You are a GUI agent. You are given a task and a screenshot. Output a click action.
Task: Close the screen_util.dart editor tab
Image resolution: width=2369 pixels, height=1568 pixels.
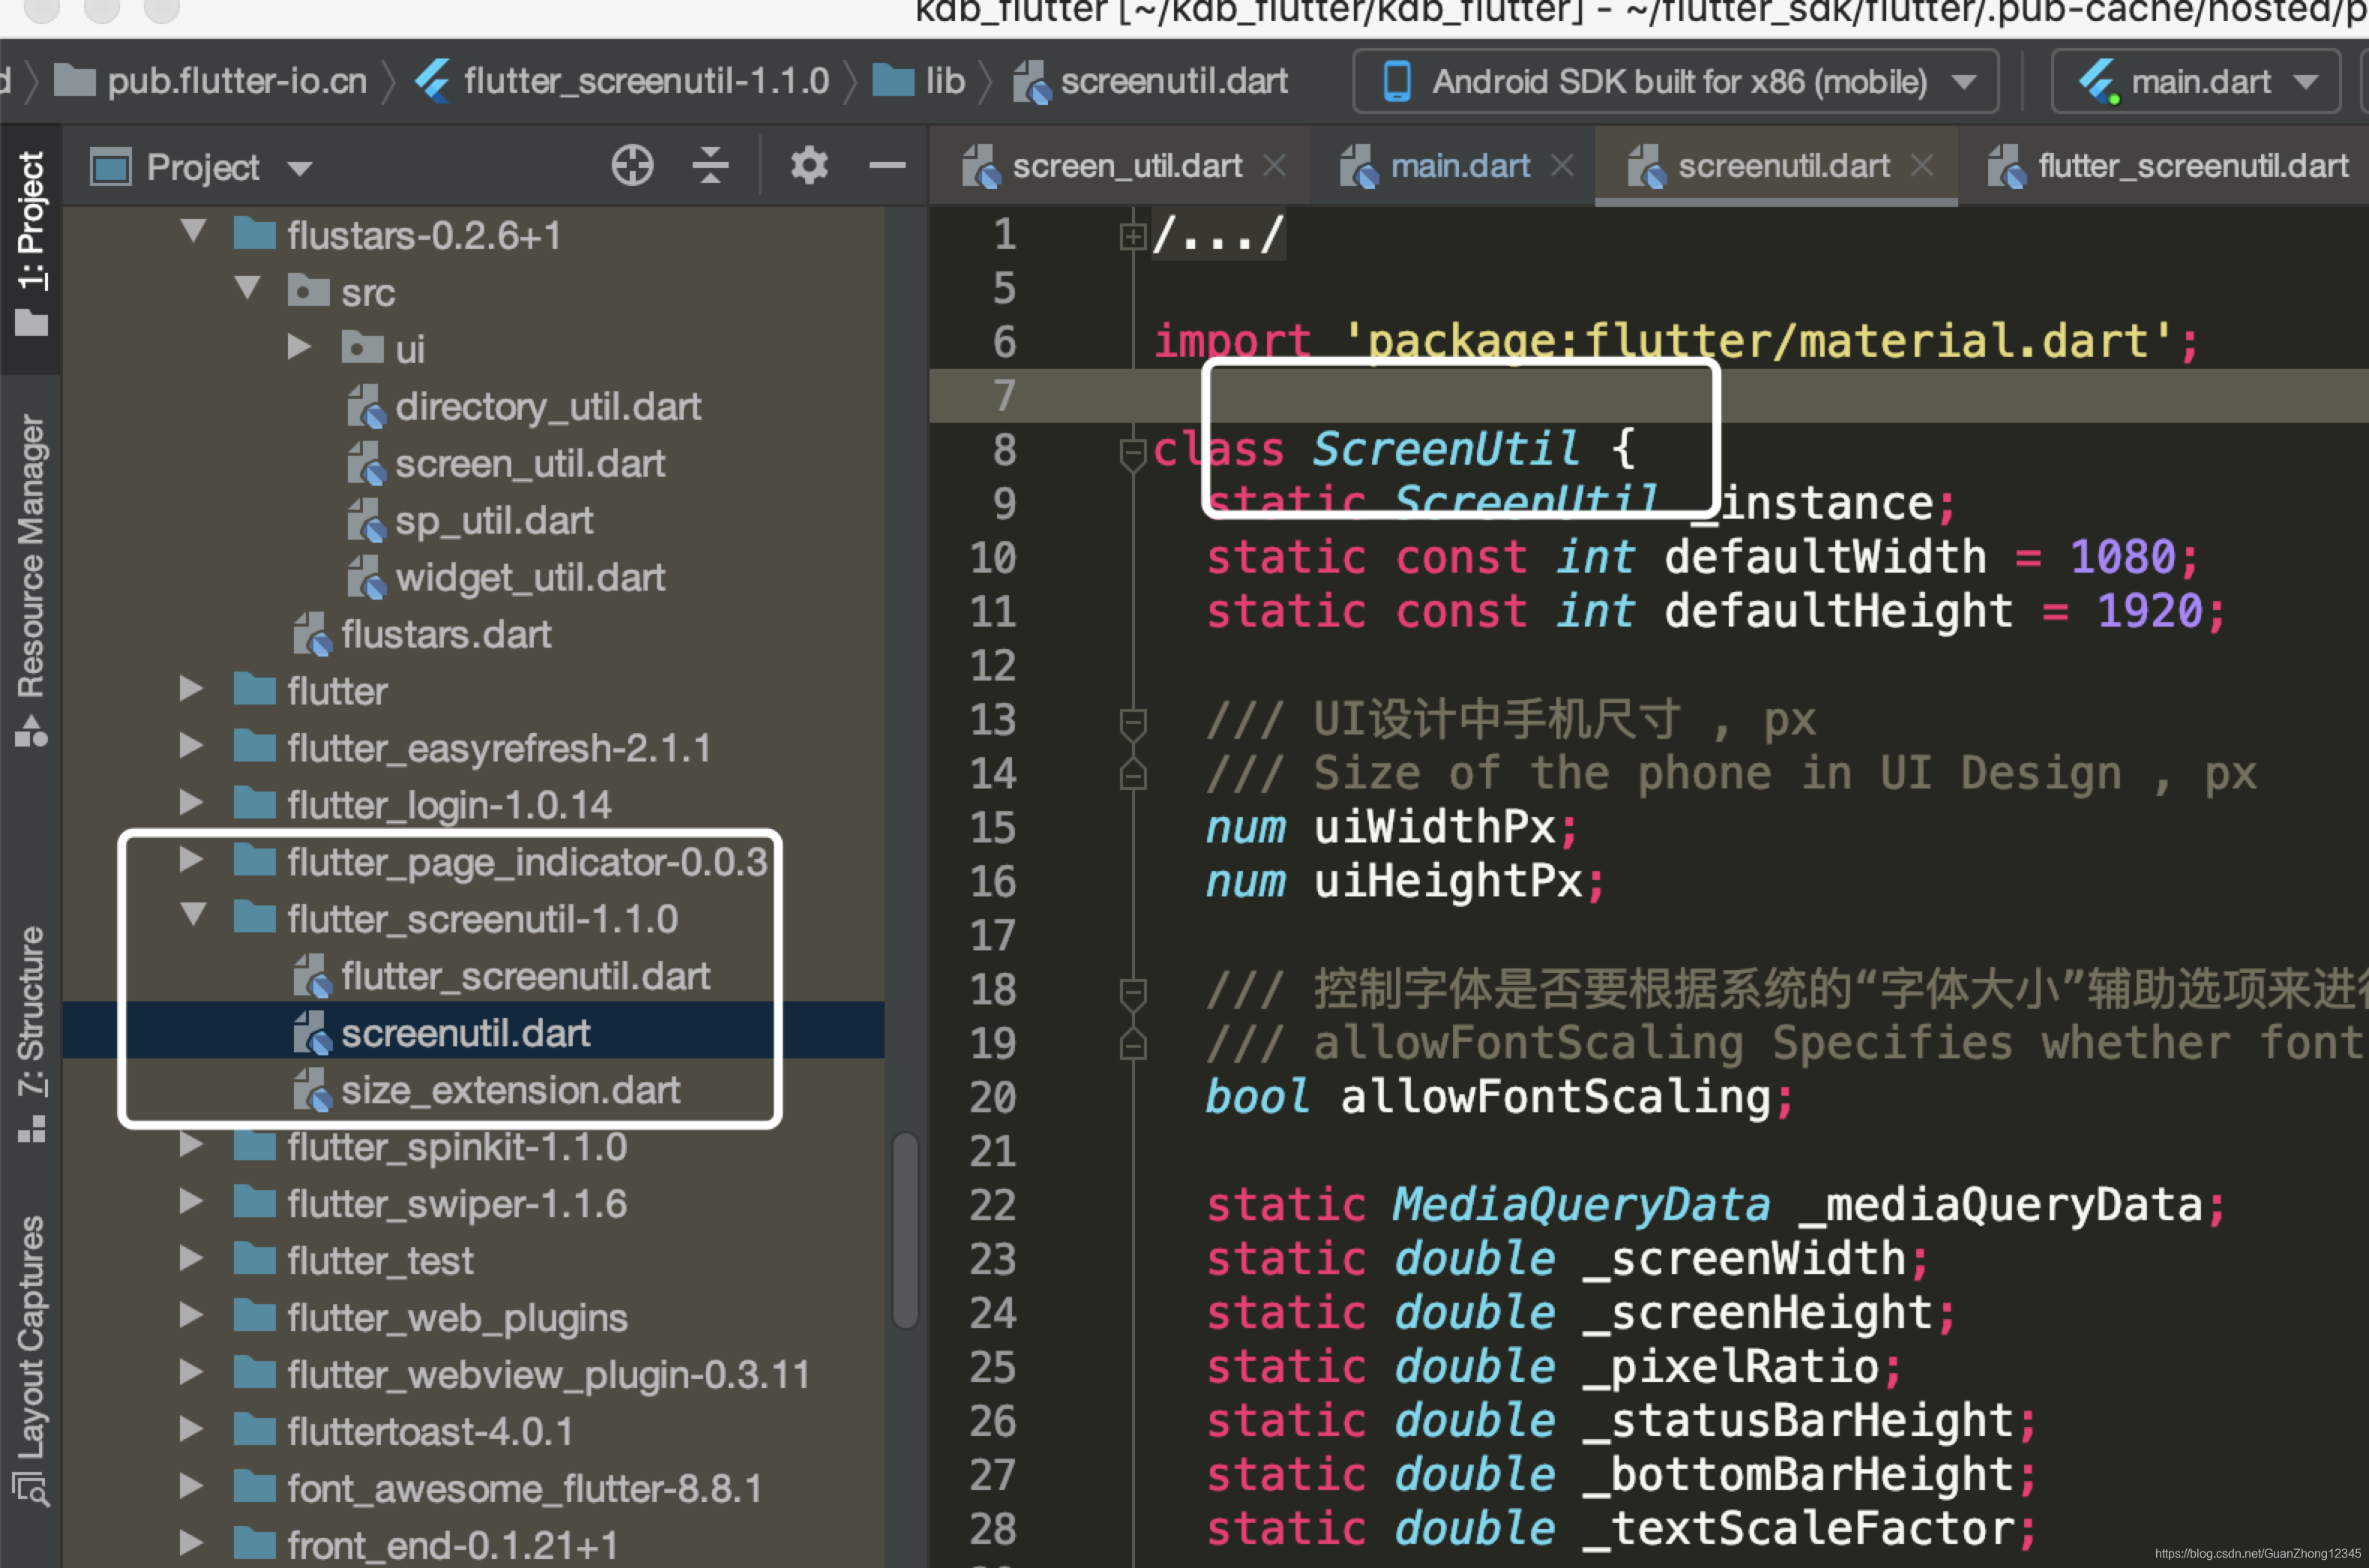point(1274,165)
